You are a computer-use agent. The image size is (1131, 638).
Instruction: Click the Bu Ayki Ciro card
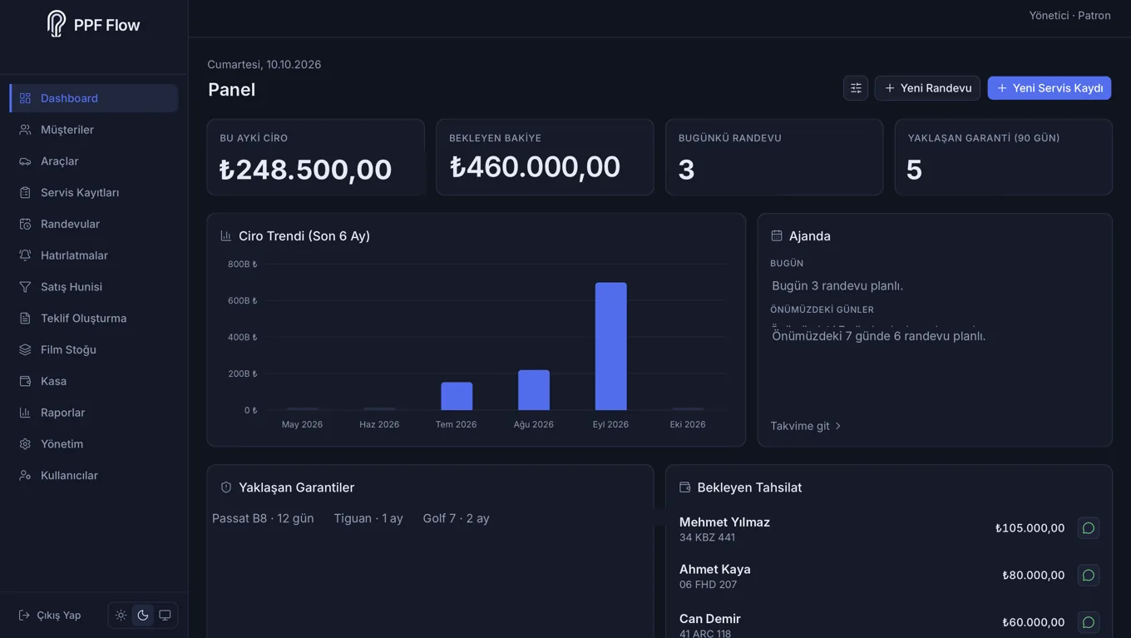(315, 157)
